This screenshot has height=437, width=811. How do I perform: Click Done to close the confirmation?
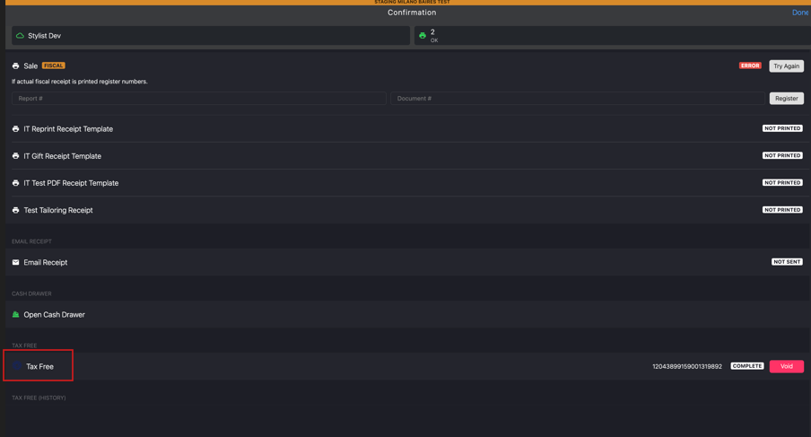click(800, 13)
